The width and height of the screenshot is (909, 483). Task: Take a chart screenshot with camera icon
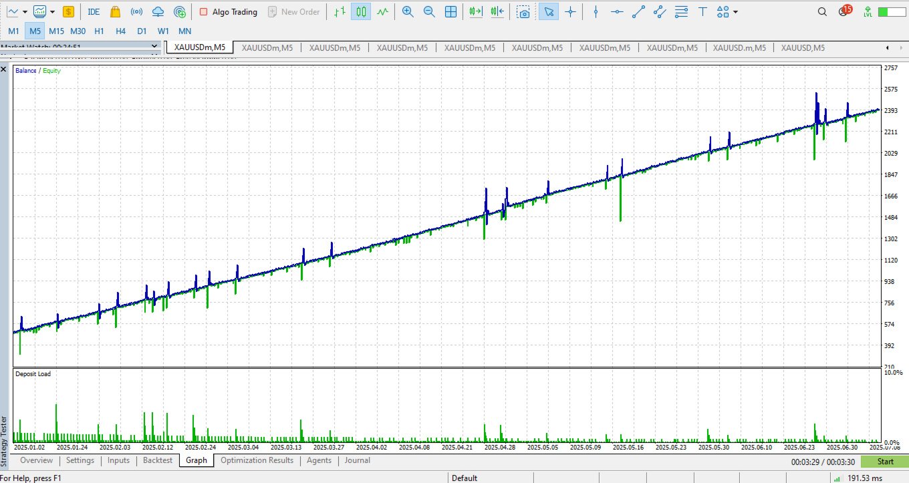tap(525, 11)
